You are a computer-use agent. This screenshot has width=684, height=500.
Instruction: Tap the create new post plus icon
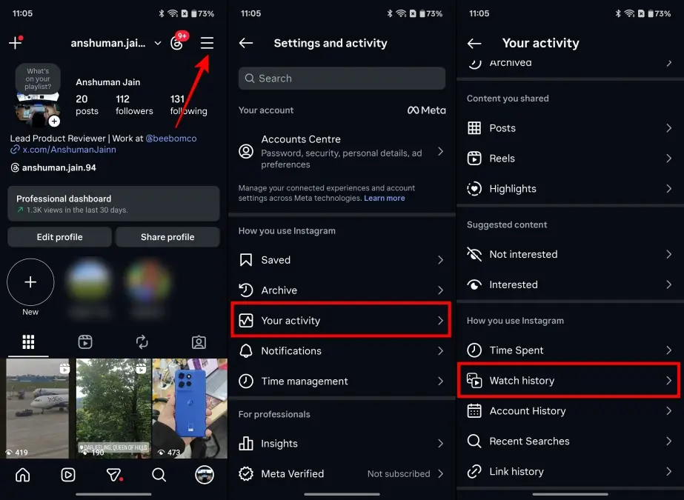15,43
